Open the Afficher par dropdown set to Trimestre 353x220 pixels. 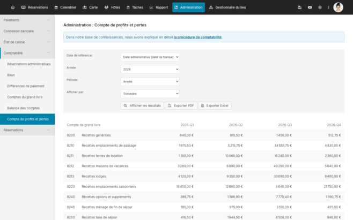pos(150,94)
